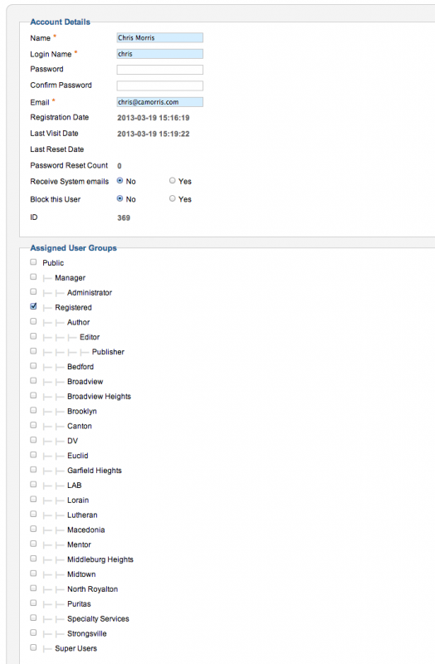
Task: Check the Super Users checkbox
Action: (33, 647)
